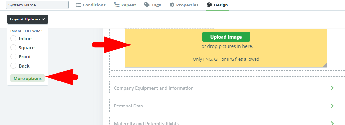Open the Layout Options dropdown
Screen dimensions: 345x125
(27, 19)
